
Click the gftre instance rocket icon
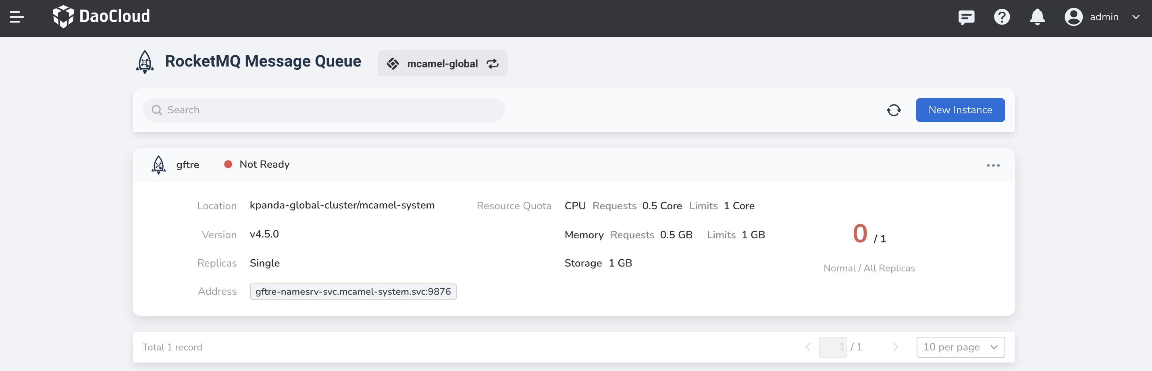pos(158,165)
